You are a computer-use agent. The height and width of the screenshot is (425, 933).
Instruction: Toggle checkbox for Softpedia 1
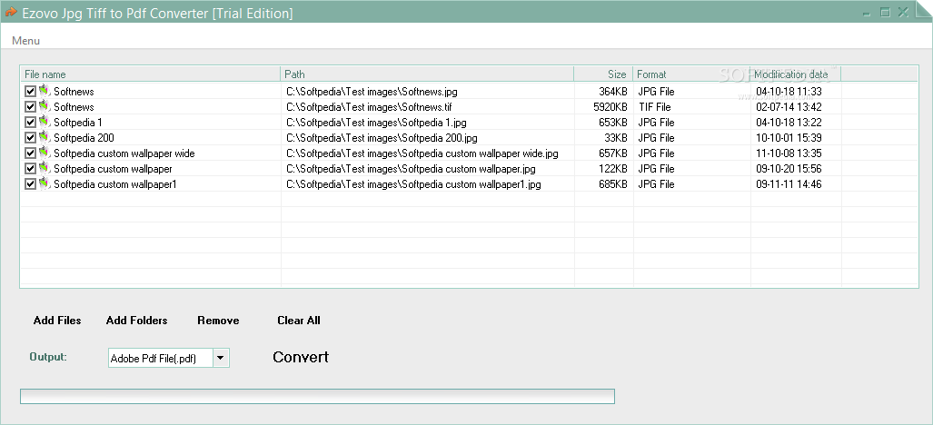(30, 123)
